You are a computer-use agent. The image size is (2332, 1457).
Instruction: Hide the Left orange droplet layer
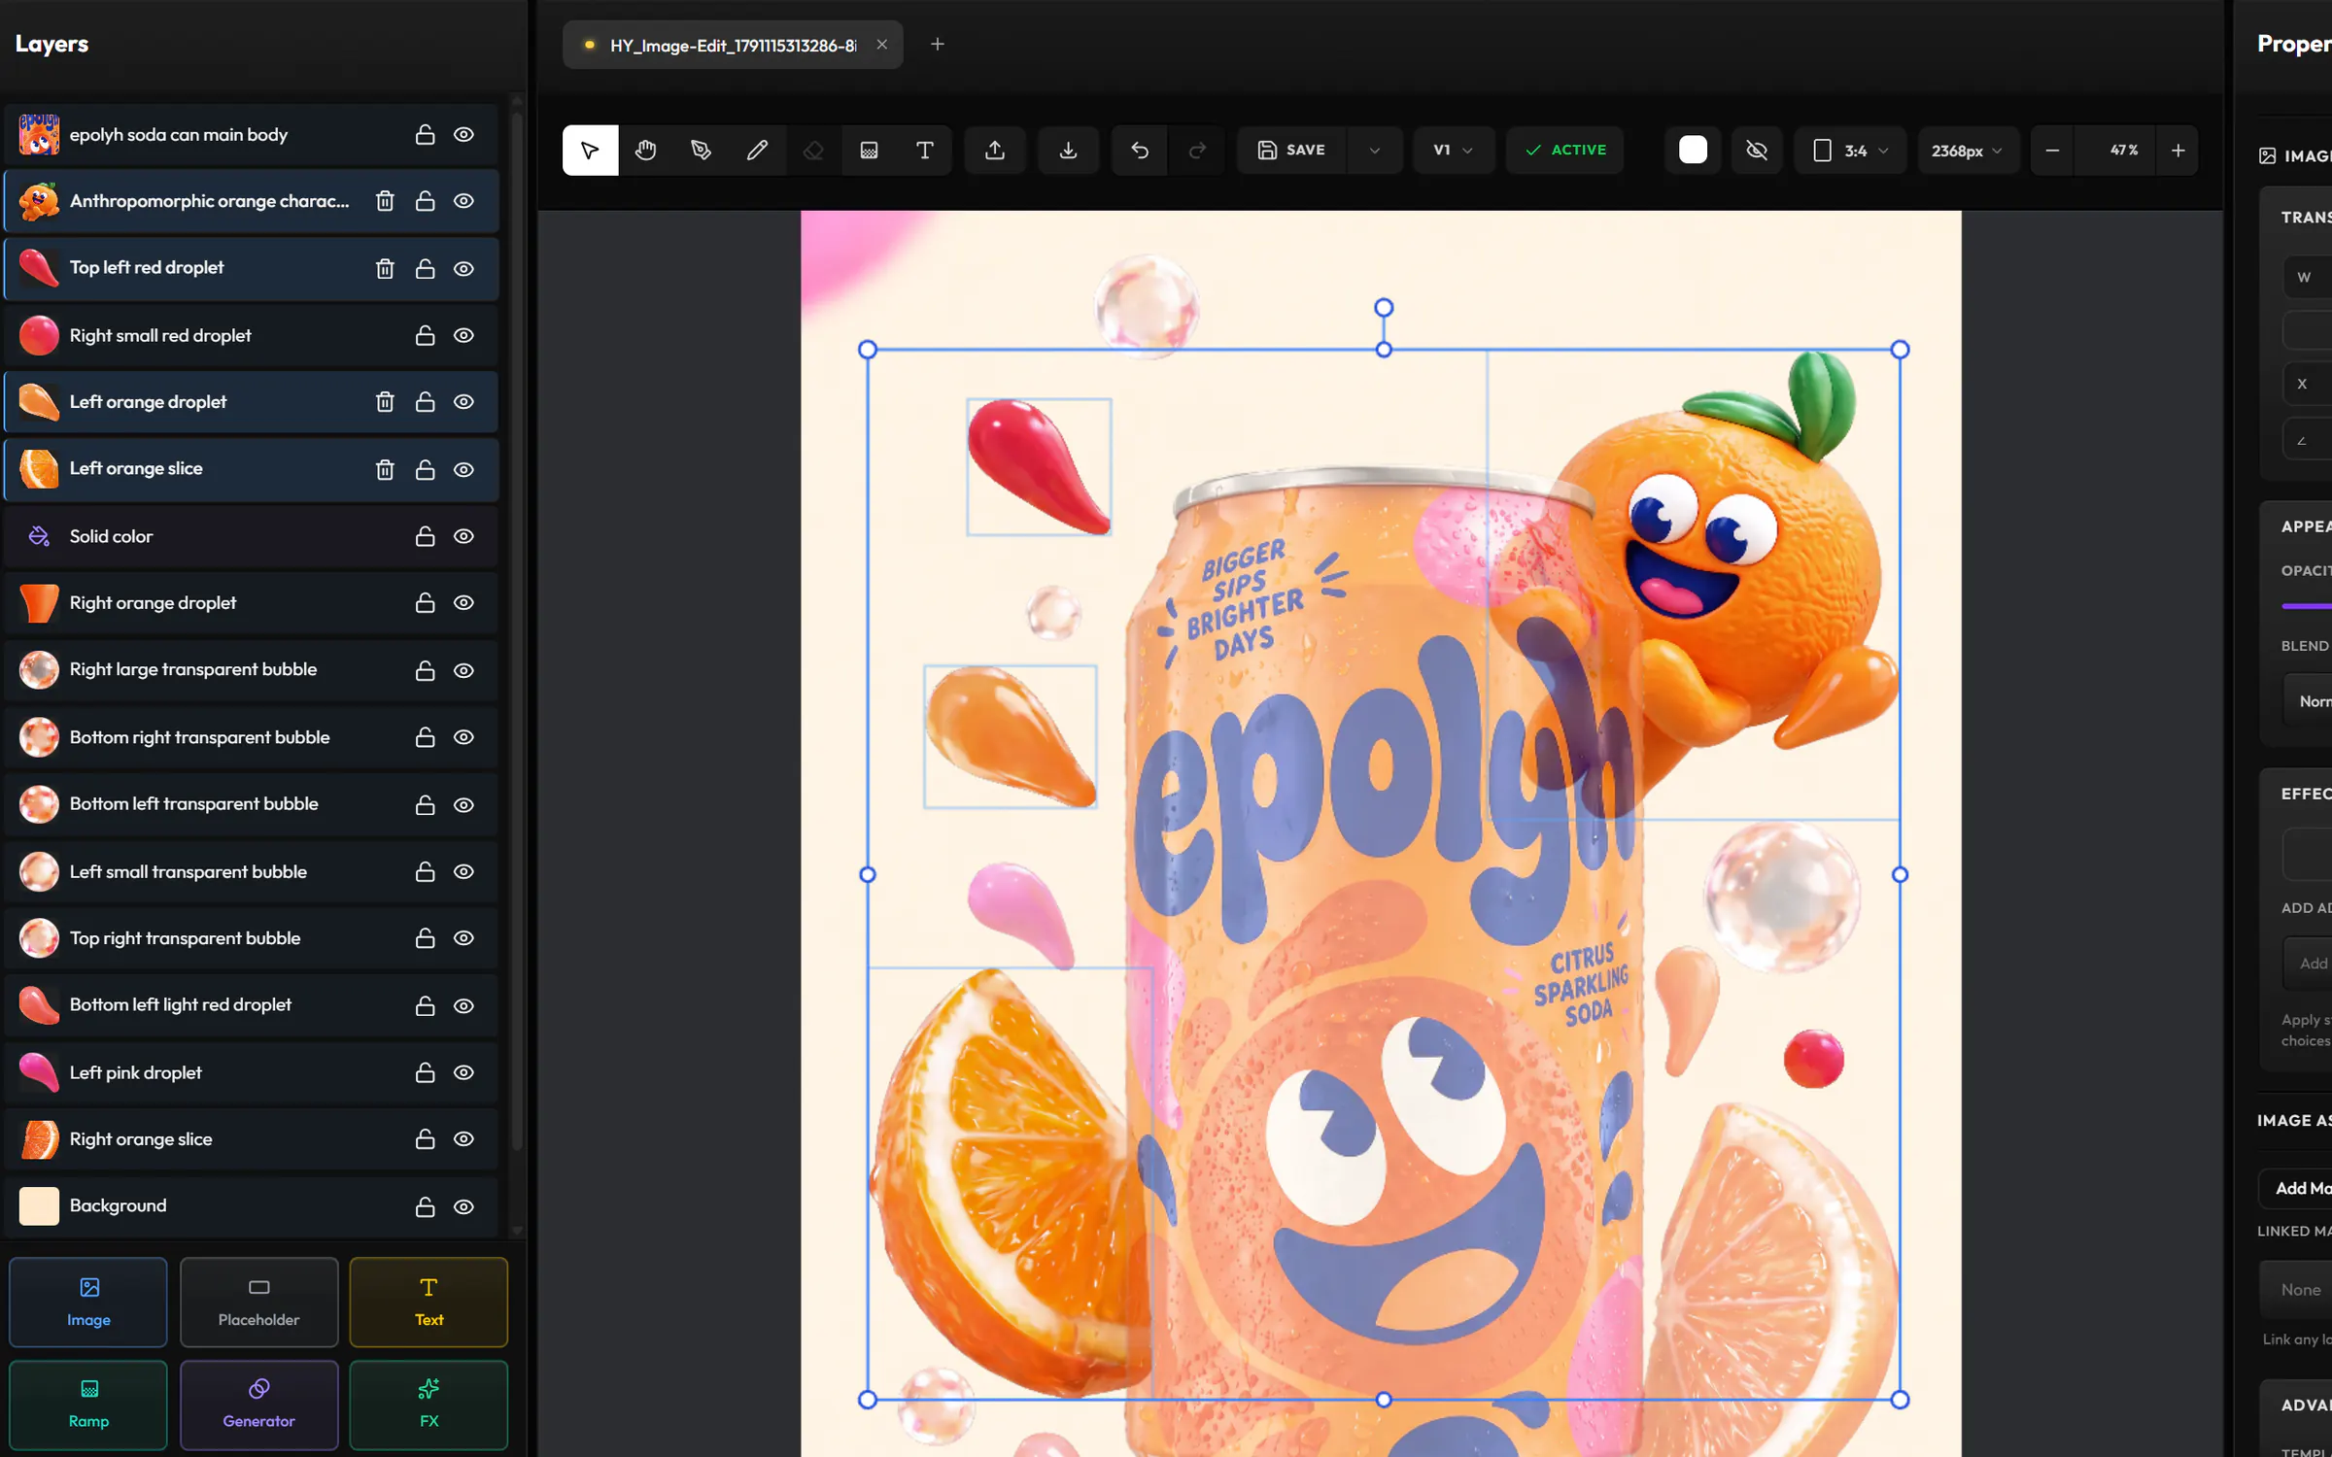click(x=464, y=401)
